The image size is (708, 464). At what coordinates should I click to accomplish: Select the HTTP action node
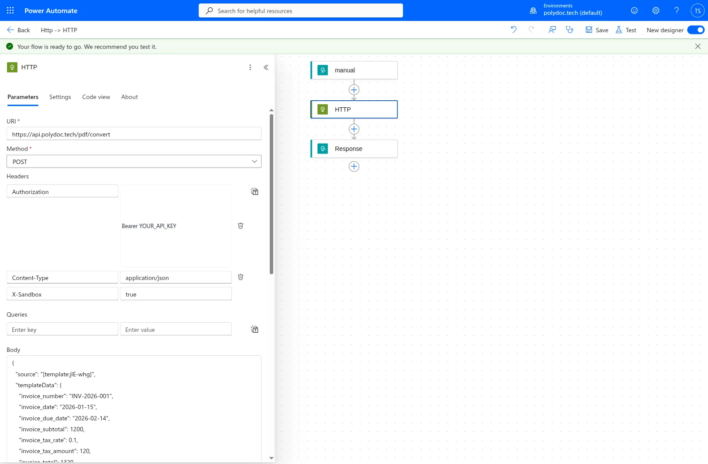click(354, 109)
